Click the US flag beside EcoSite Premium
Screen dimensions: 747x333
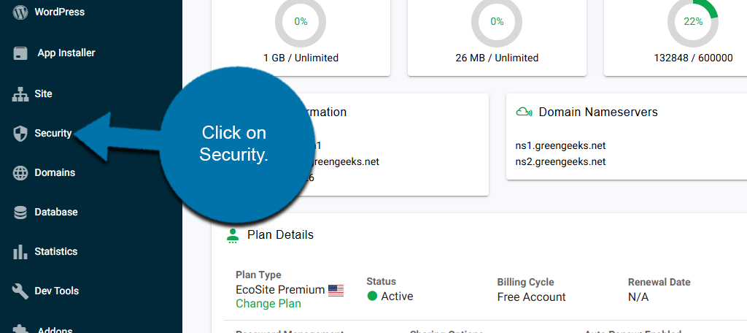click(336, 291)
